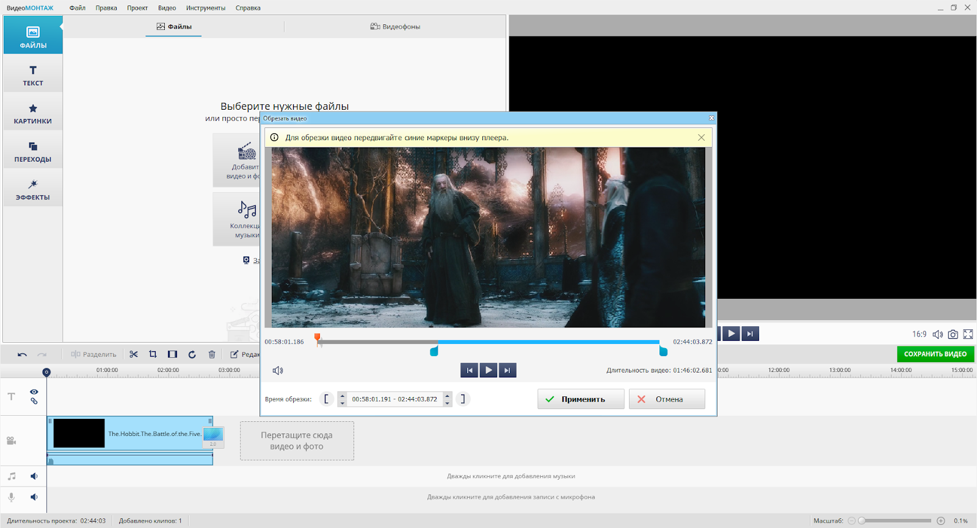977x528 pixels.
Task: Open the ПЕРЕХОДЫ sidebar section
Action: tap(33, 151)
